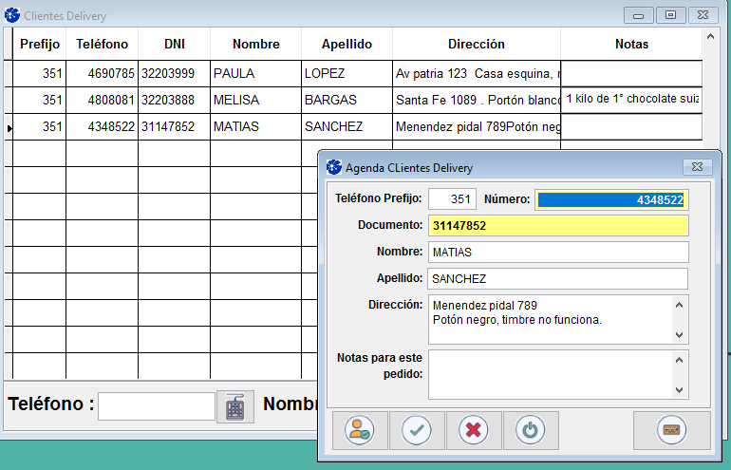Click the red X cancel button

coord(473,430)
